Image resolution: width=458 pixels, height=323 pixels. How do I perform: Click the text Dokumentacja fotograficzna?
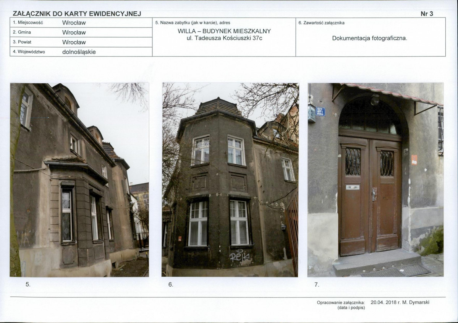click(x=369, y=38)
